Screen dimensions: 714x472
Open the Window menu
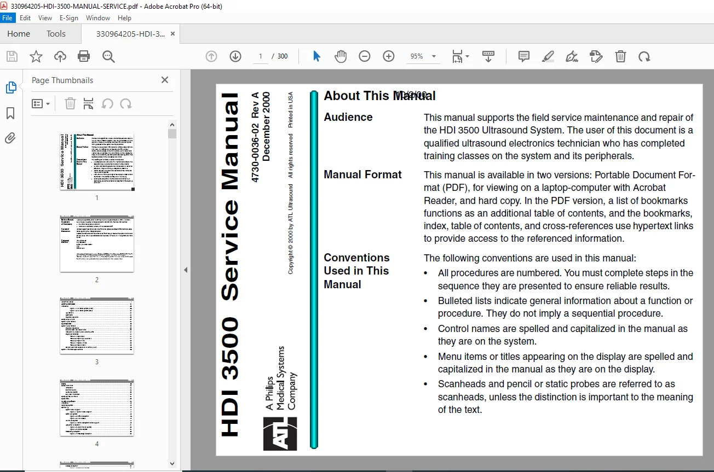(98, 18)
